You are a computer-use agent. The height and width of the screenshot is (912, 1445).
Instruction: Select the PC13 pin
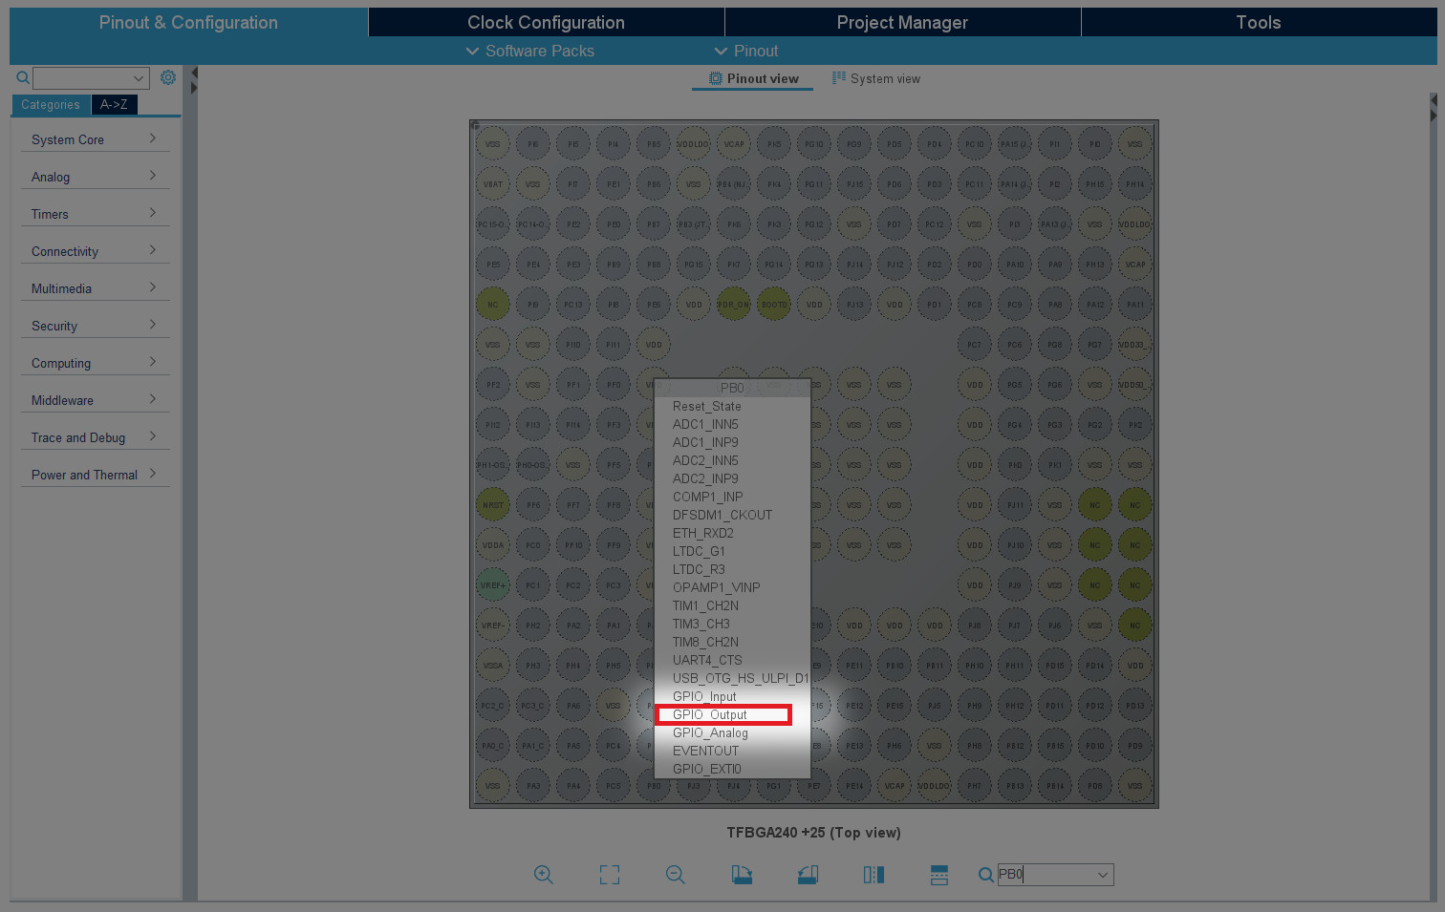coord(573,305)
